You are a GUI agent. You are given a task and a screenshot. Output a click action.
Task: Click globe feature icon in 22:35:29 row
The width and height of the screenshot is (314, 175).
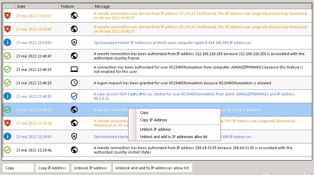[74, 123]
